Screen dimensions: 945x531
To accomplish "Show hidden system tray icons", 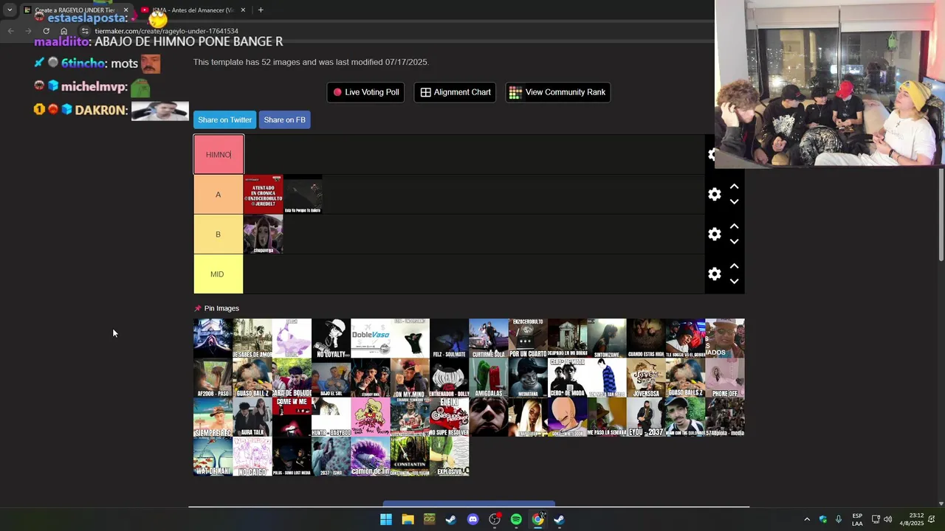I will 807,519.
